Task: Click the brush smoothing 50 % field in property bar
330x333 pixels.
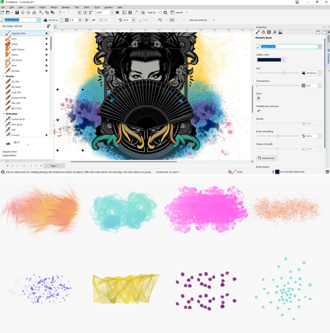Action: click(x=127, y=20)
